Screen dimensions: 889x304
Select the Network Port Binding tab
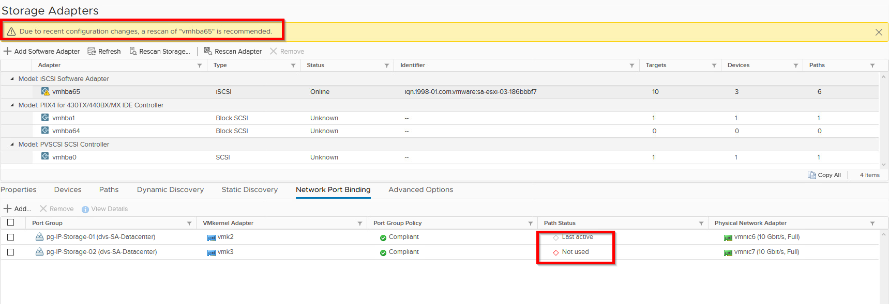pos(333,190)
